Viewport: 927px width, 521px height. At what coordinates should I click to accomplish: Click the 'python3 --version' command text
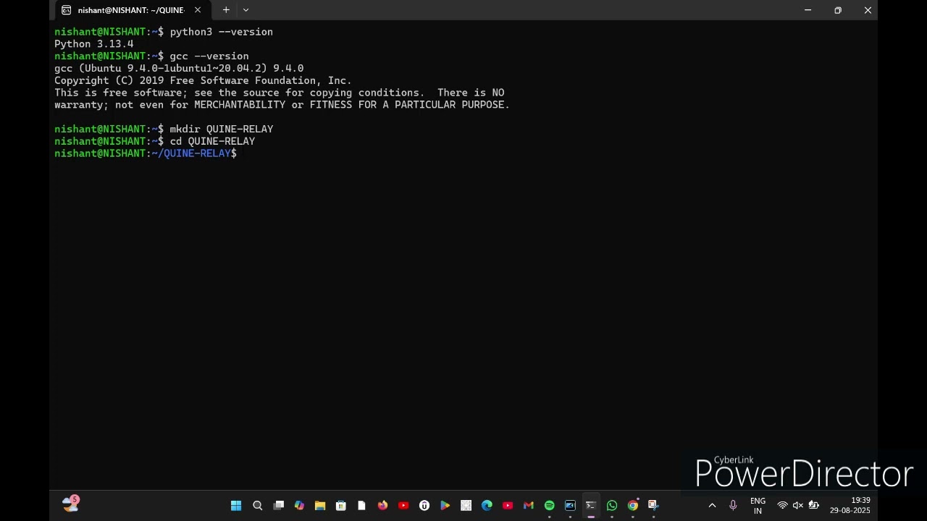221,32
